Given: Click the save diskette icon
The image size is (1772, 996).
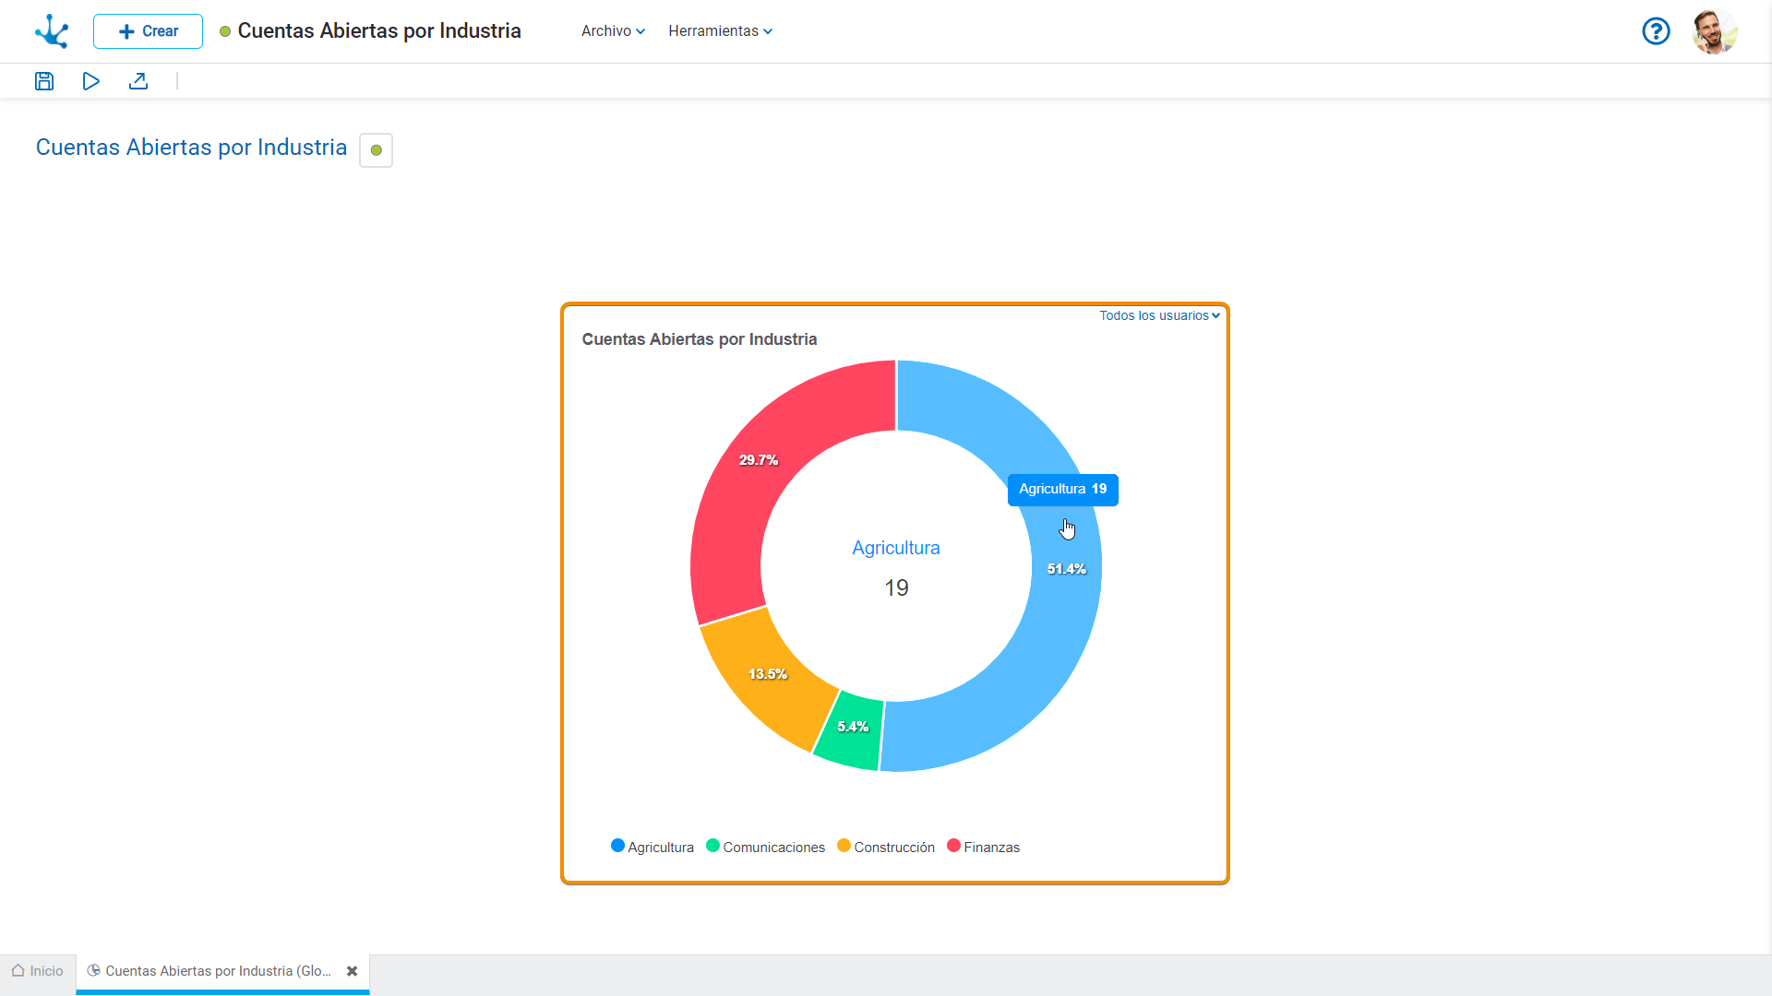Looking at the screenshot, I should click(x=44, y=81).
